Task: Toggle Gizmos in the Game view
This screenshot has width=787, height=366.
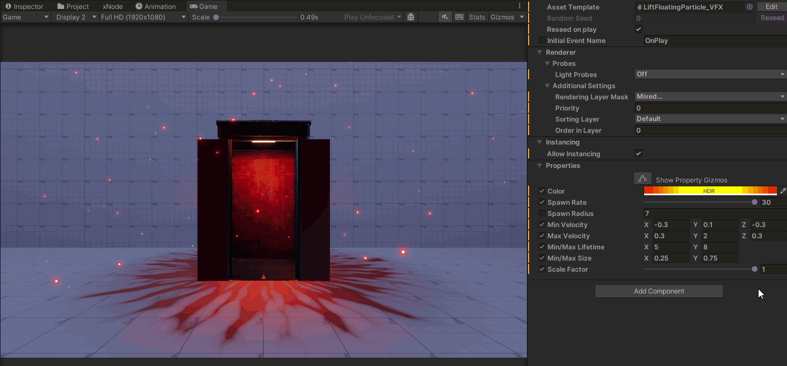Action: click(x=502, y=17)
